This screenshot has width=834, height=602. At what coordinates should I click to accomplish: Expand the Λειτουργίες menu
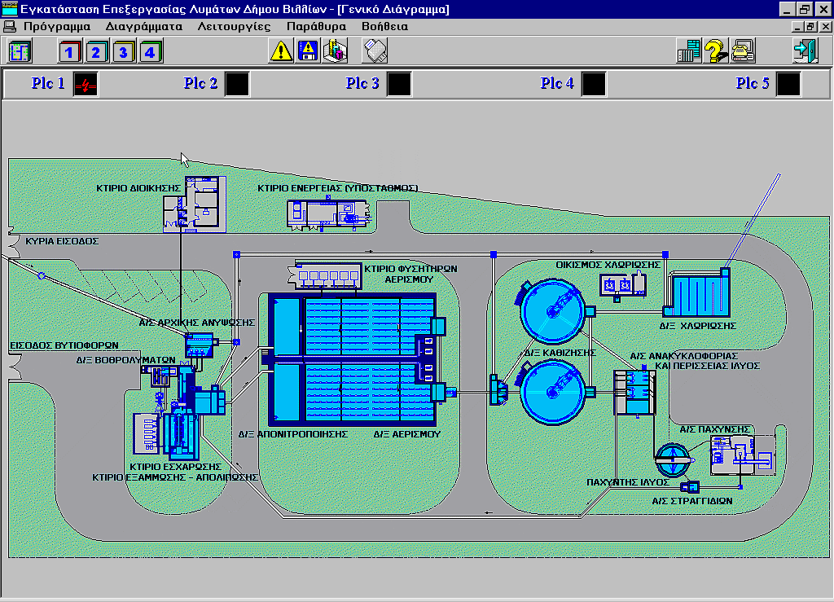click(234, 26)
